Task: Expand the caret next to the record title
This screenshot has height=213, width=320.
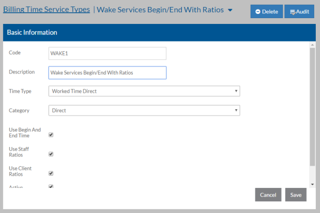Action: pyautogui.click(x=230, y=10)
